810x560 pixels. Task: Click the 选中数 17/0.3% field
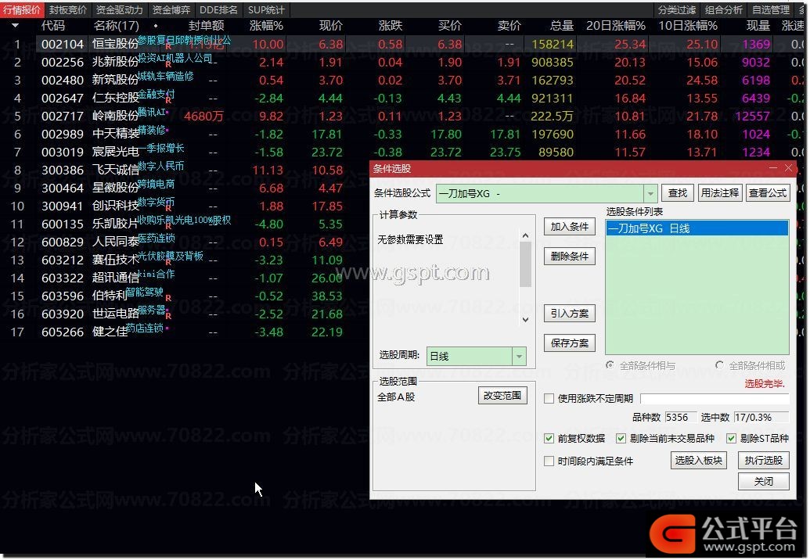(761, 417)
